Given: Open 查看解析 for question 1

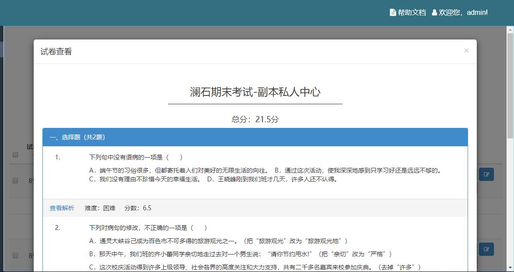Looking at the screenshot, I should [x=62, y=208].
